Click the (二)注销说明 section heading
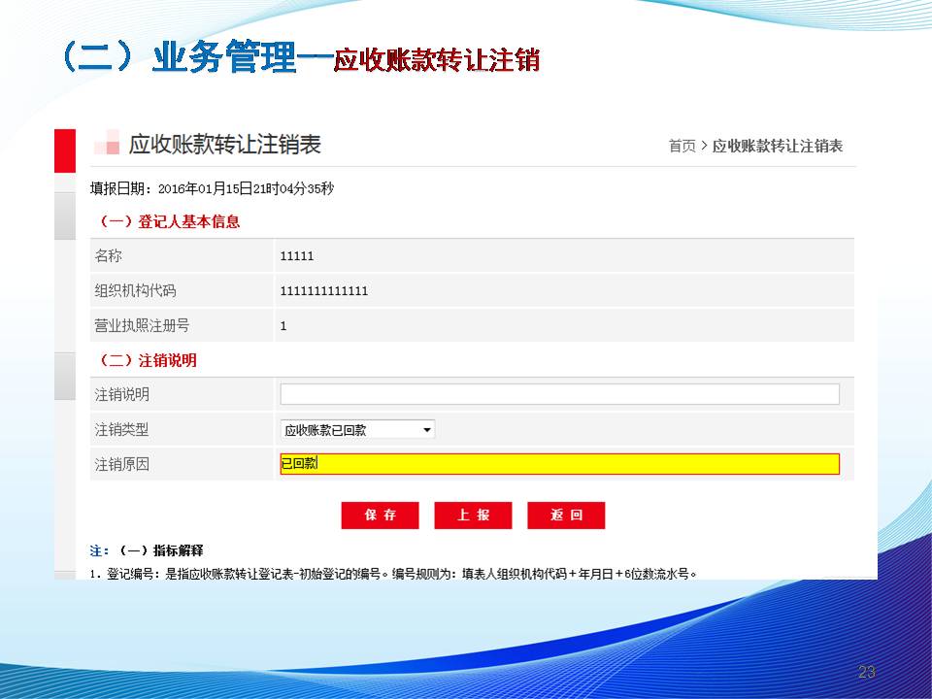 [148, 360]
